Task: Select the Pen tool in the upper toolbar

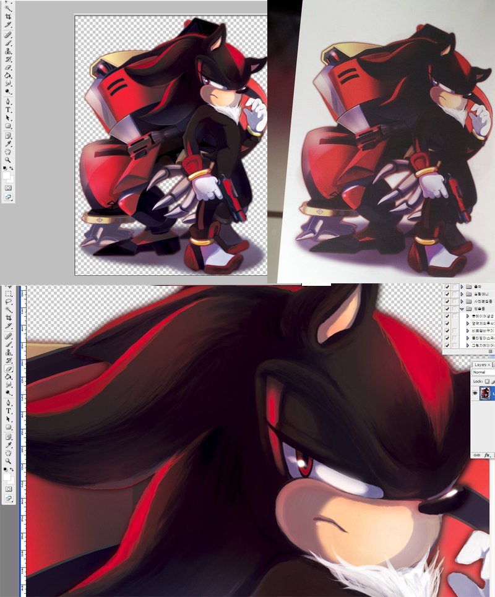Action: (8, 101)
